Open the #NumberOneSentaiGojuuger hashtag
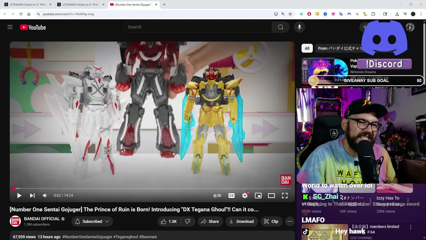This screenshot has width=426, height=240. (87, 237)
